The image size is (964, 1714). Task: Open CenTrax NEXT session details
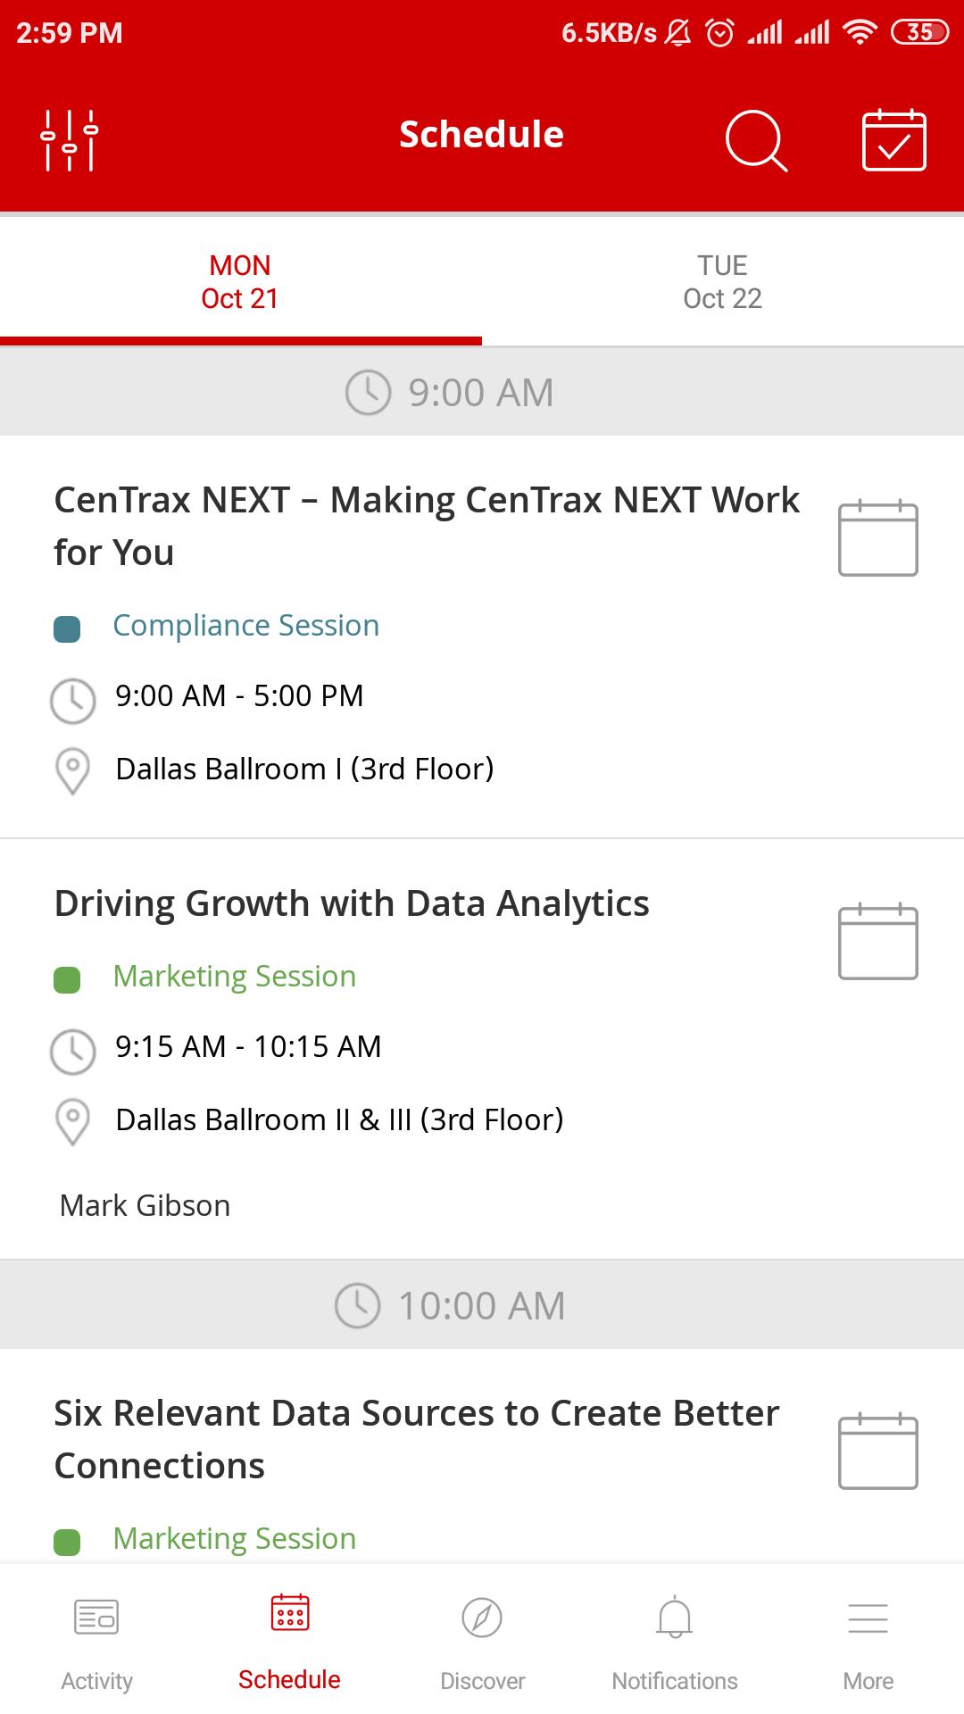(427, 526)
